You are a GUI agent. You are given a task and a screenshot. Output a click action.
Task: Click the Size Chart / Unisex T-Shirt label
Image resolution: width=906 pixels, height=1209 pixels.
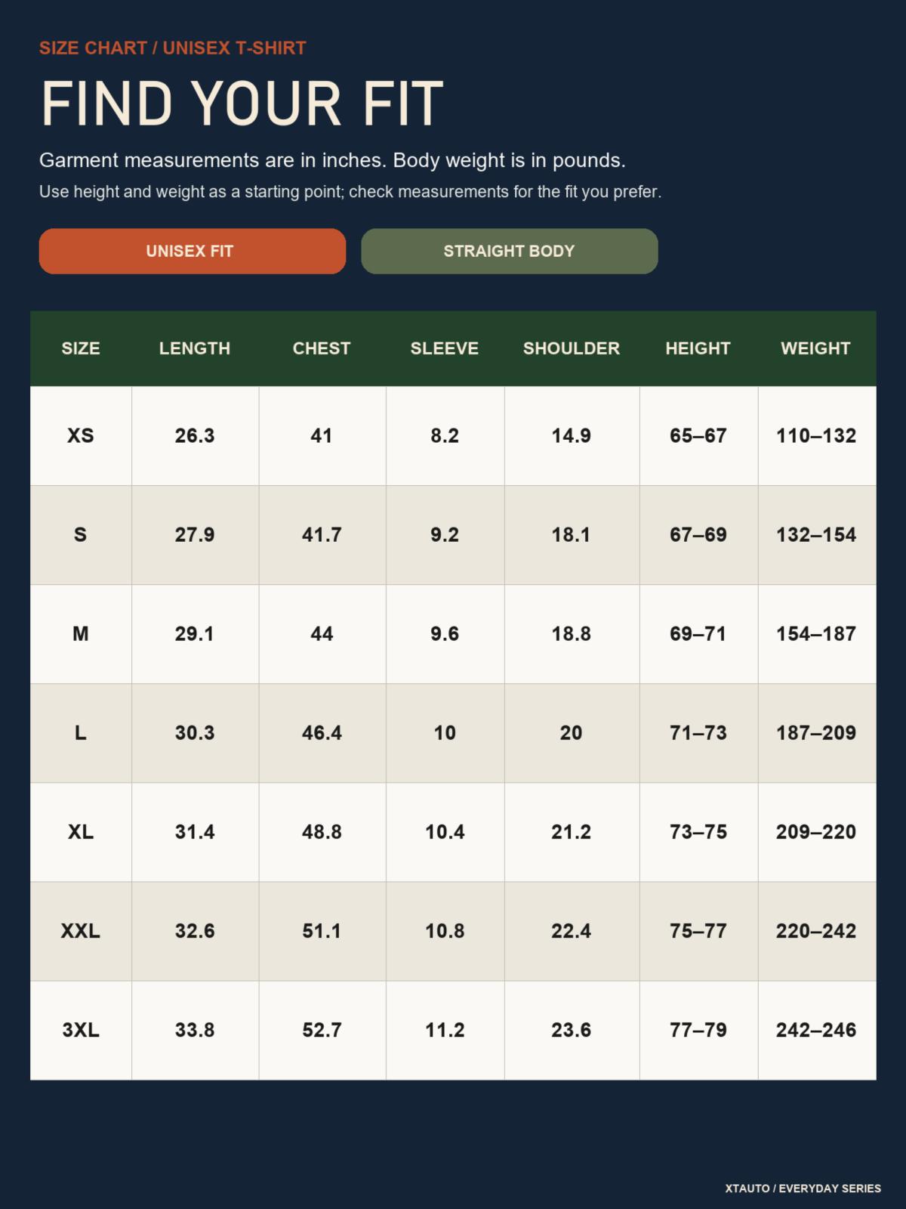(173, 48)
